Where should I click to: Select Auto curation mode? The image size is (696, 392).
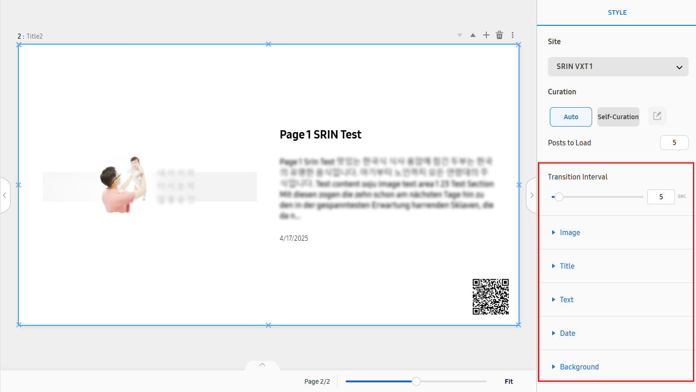(570, 117)
